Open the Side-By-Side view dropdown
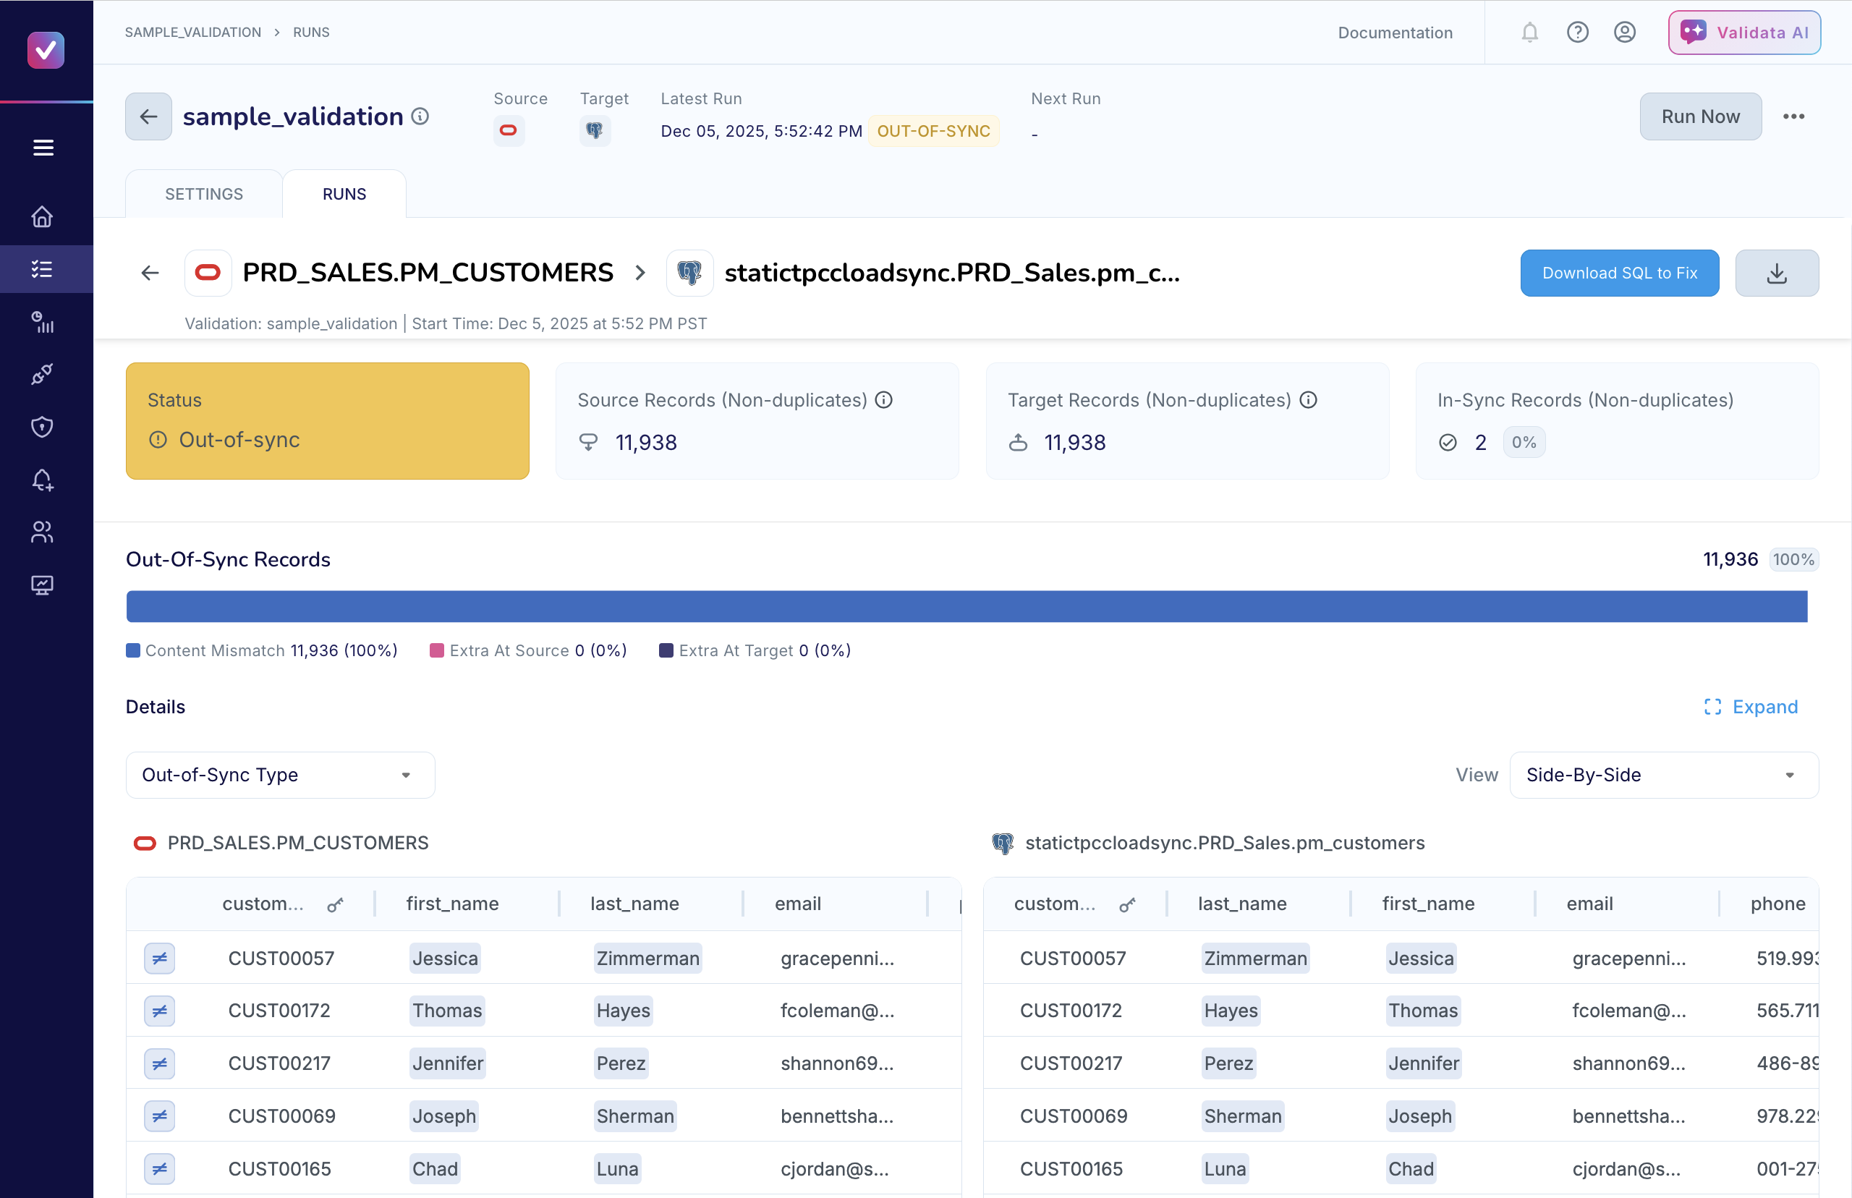Screen dimensions: 1852x1198 pos(1663,775)
